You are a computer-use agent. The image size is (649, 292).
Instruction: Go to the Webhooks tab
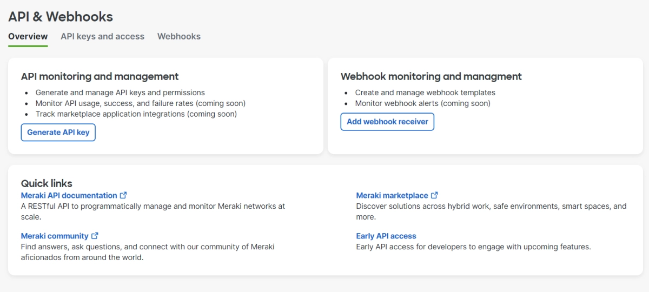pyautogui.click(x=179, y=37)
